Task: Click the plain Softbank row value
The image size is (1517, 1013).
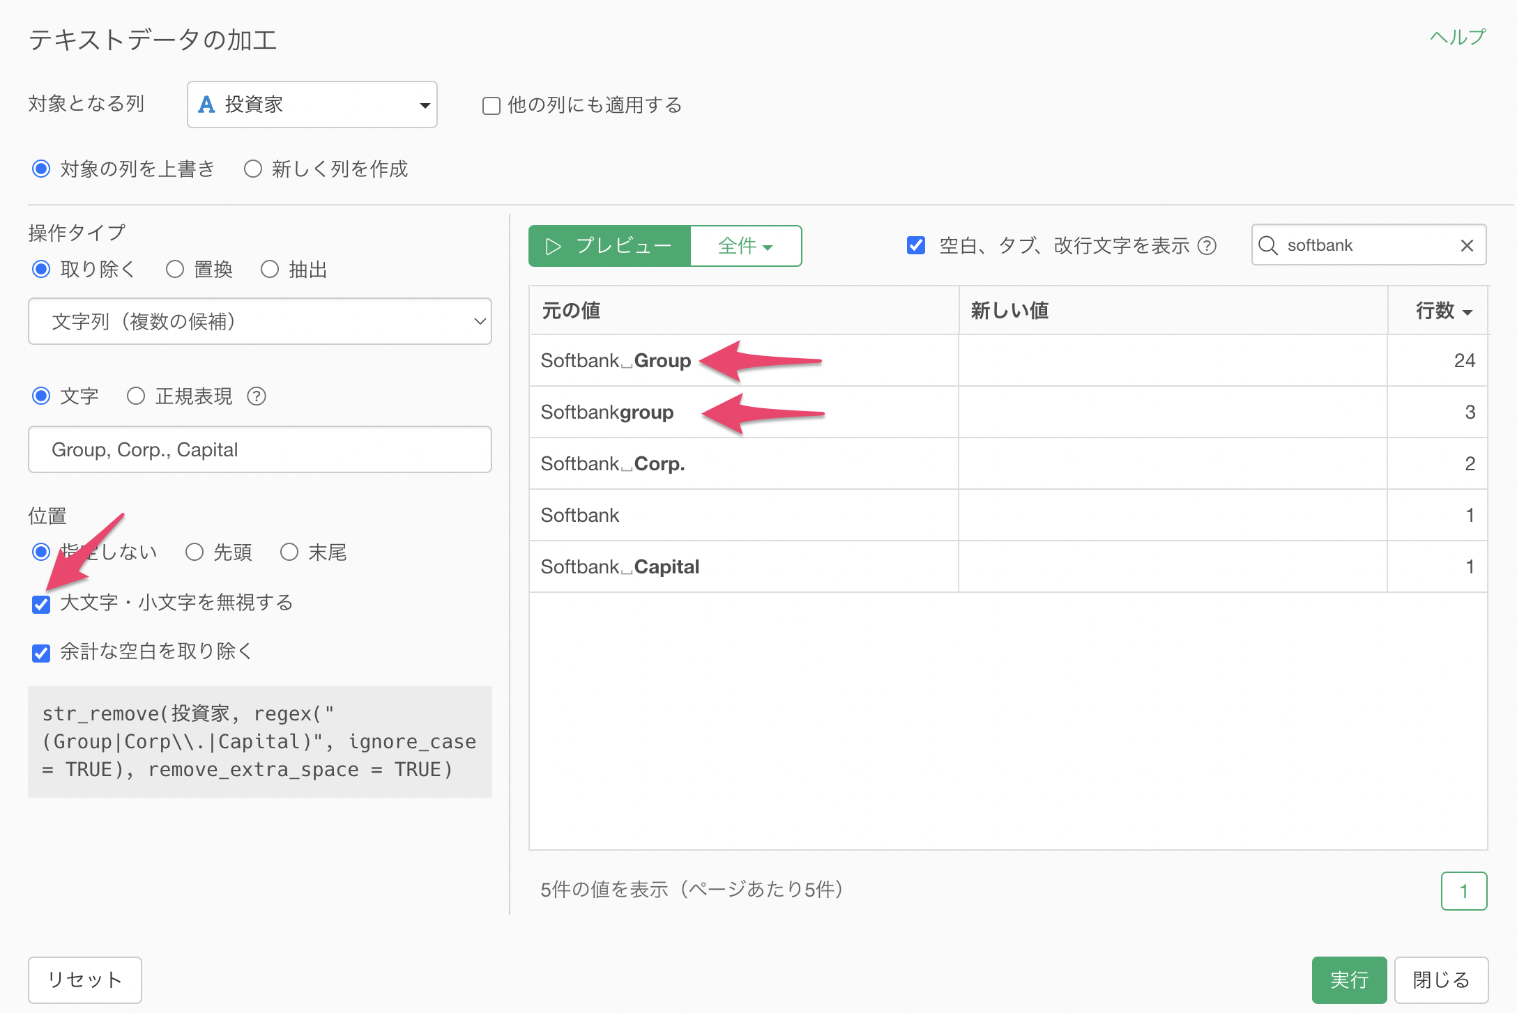Action: (580, 516)
